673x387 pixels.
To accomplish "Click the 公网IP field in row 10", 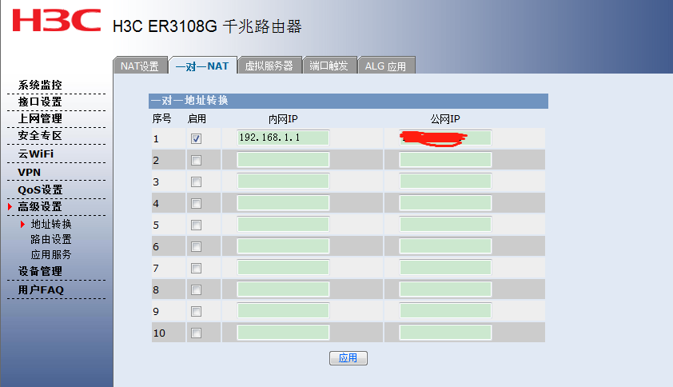I will click(445, 332).
